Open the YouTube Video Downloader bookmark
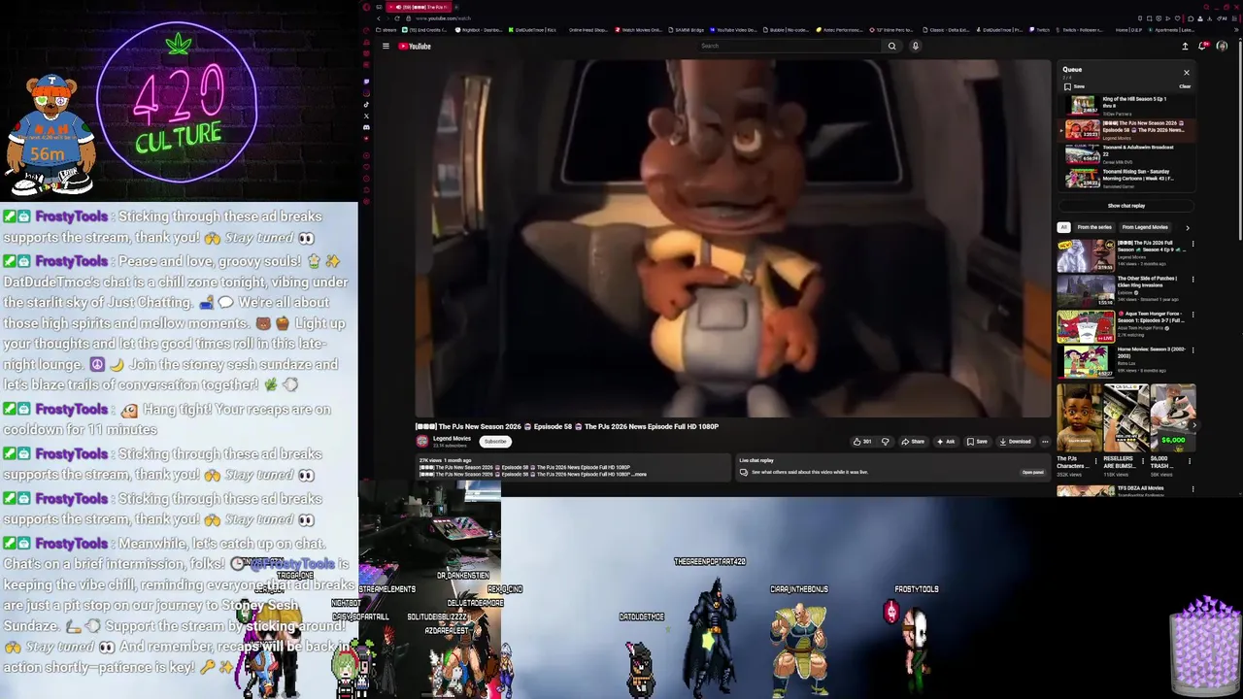 tap(734, 30)
